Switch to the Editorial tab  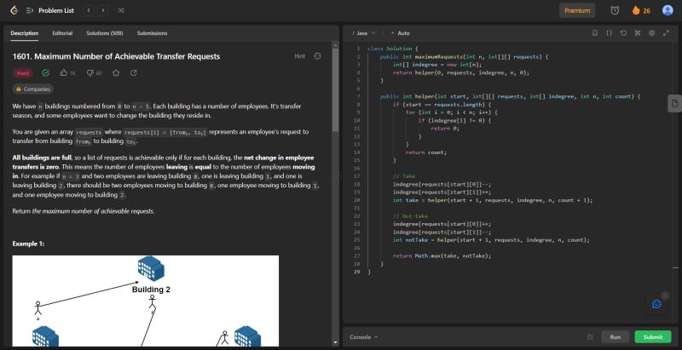[62, 32]
